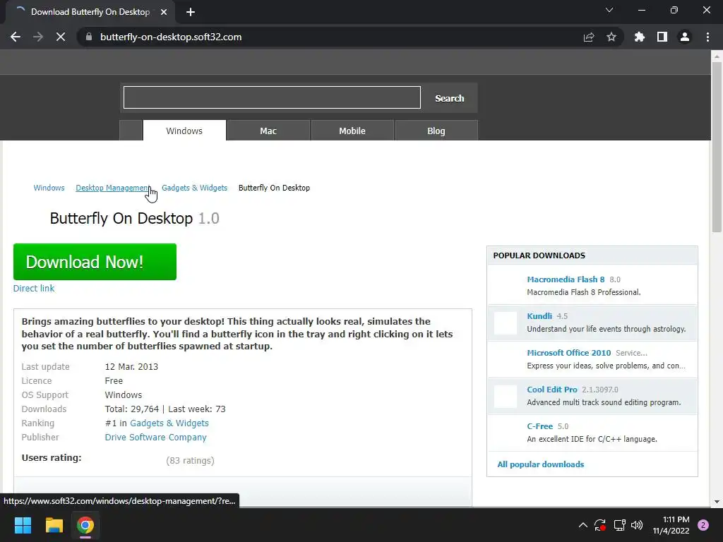Image resolution: width=723 pixels, height=542 pixels.
Task: Click the 12 Mar. 2013 update date
Action: point(131,367)
